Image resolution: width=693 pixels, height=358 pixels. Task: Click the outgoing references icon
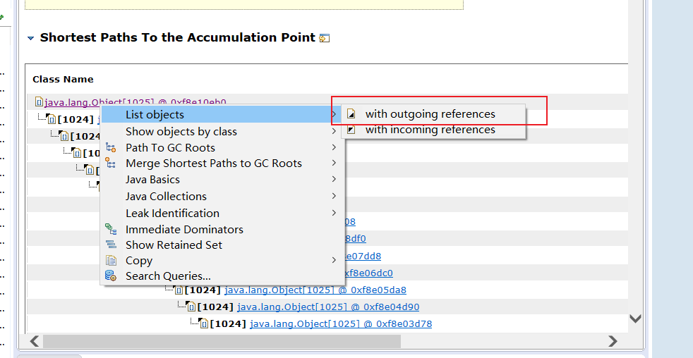pos(351,114)
